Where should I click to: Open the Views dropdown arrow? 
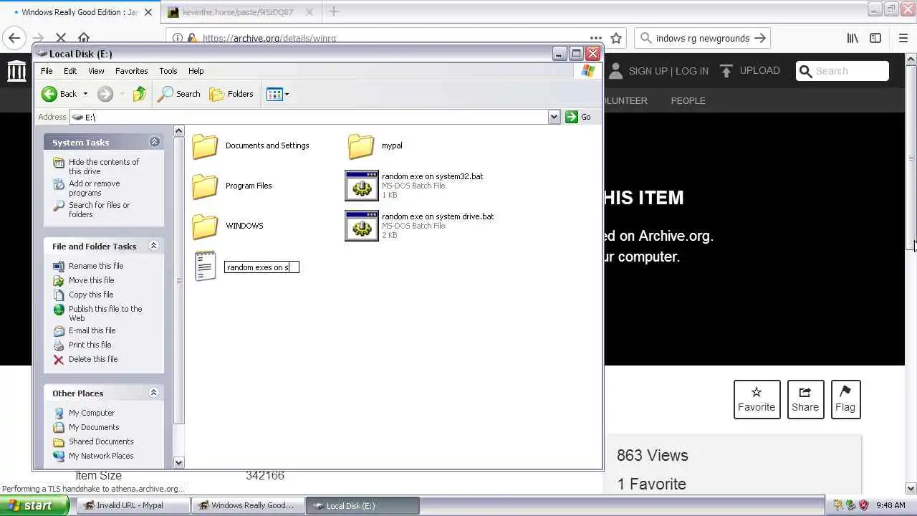pyautogui.click(x=287, y=94)
